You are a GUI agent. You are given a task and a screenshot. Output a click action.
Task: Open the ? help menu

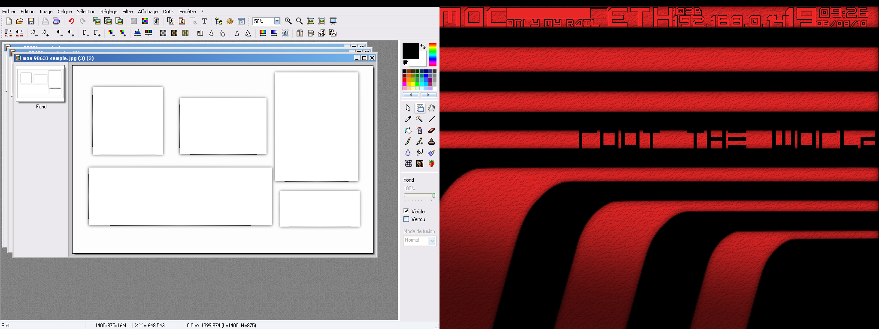(202, 12)
